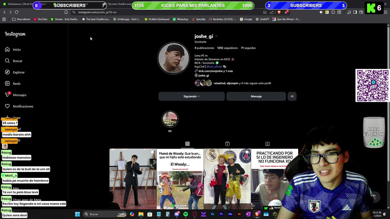Go to Instagram Inicio home icon
This screenshot has width=390, height=219.
tap(7, 49)
